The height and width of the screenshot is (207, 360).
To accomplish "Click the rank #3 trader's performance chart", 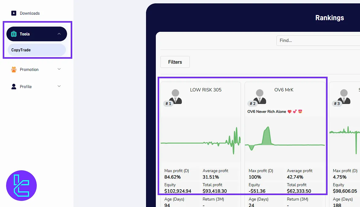I will (x=345, y=140).
